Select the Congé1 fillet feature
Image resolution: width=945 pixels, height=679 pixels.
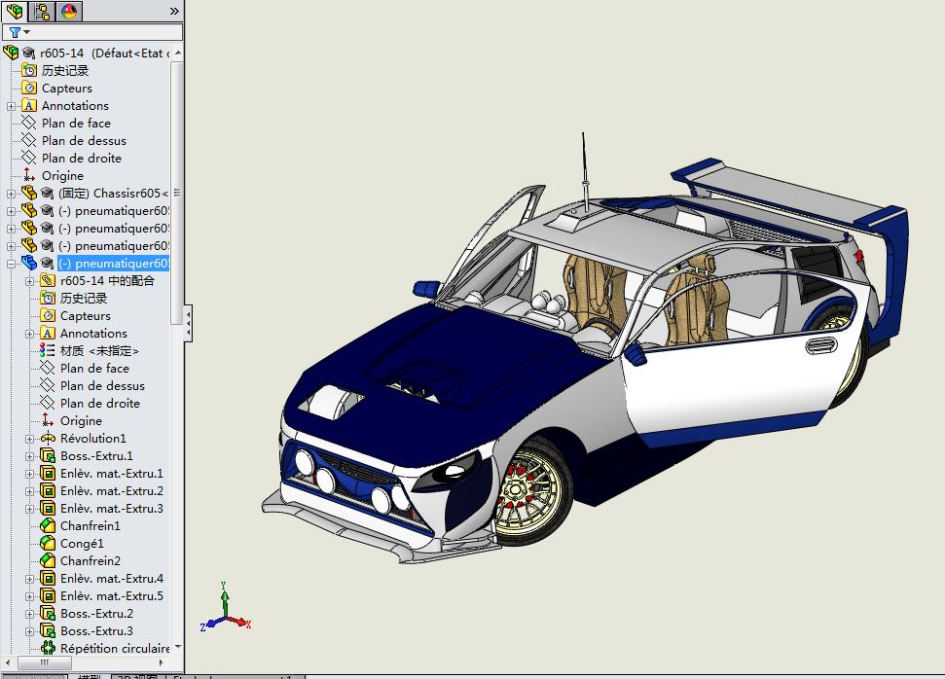[x=82, y=544]
